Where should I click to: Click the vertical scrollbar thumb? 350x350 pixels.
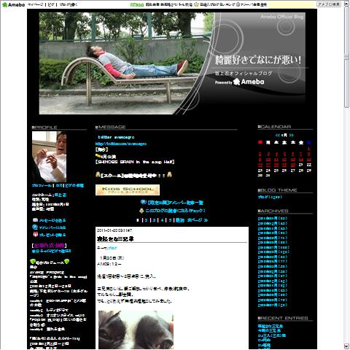click(346, 57)
